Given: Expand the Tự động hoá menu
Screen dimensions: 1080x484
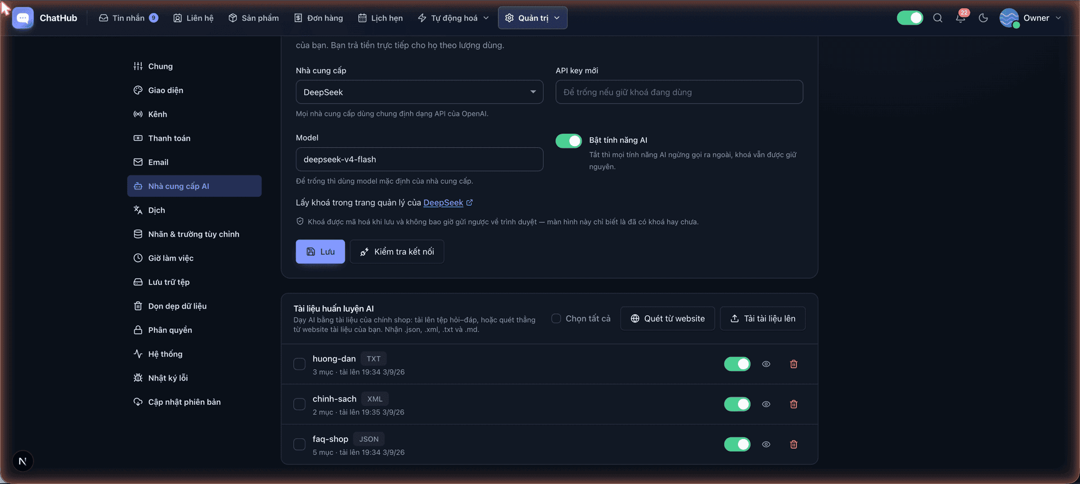Looking at the screenshot, I should pyautogui.click(x=453, y=18).
